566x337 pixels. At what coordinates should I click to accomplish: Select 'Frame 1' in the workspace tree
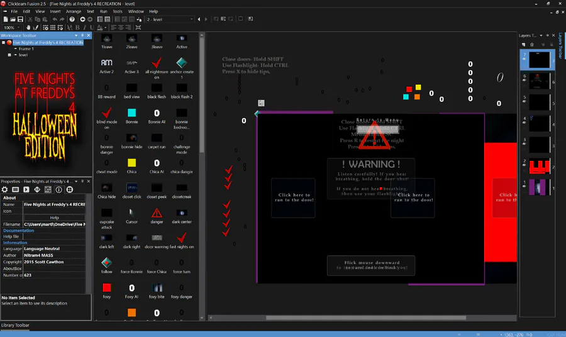(26, 48)
